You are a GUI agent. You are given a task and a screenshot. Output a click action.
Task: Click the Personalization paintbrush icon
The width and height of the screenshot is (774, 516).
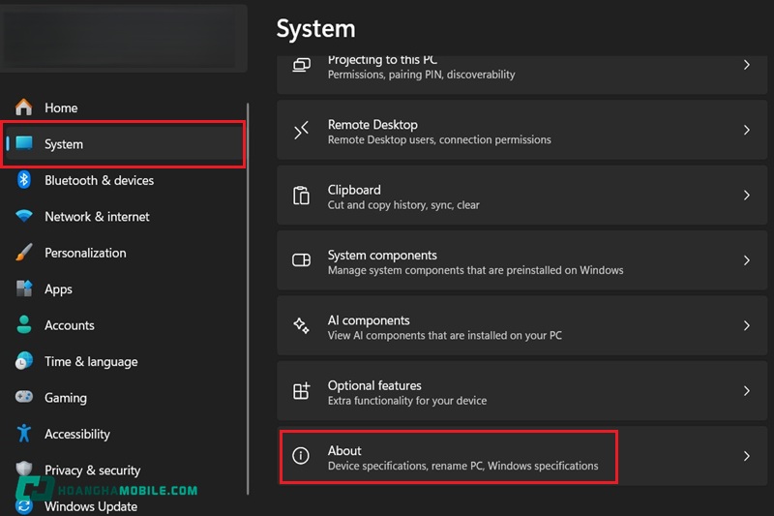[24, 253]
